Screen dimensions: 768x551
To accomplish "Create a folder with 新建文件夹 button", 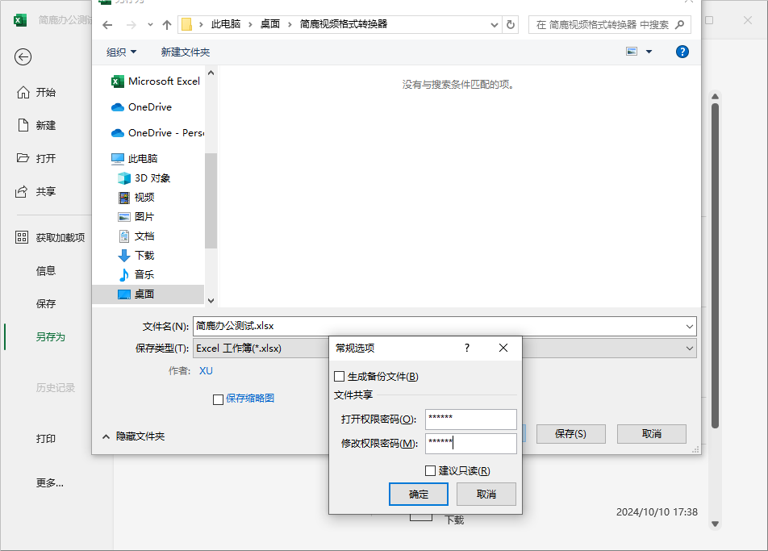I will coord(185,51).
